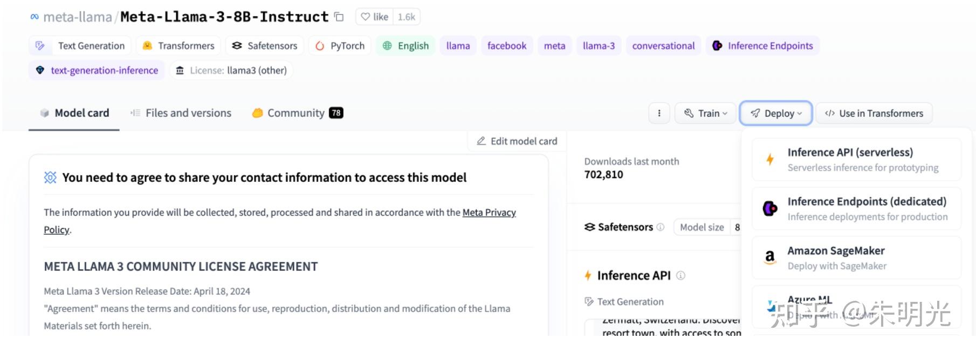Expand the Train dropdown
Viewport: 976px width, 353px height.
coord(705,114)
